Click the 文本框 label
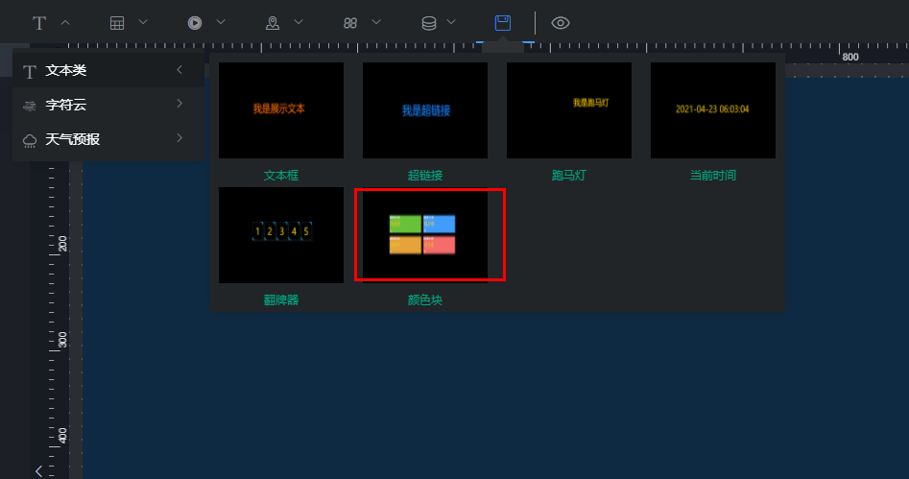909x479 pixels. (281, 175)
